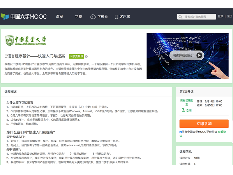This screenshot has width=233, height=175.
Task: Click the 不学C语言，你会后悔 line
Action: (22, 124)
